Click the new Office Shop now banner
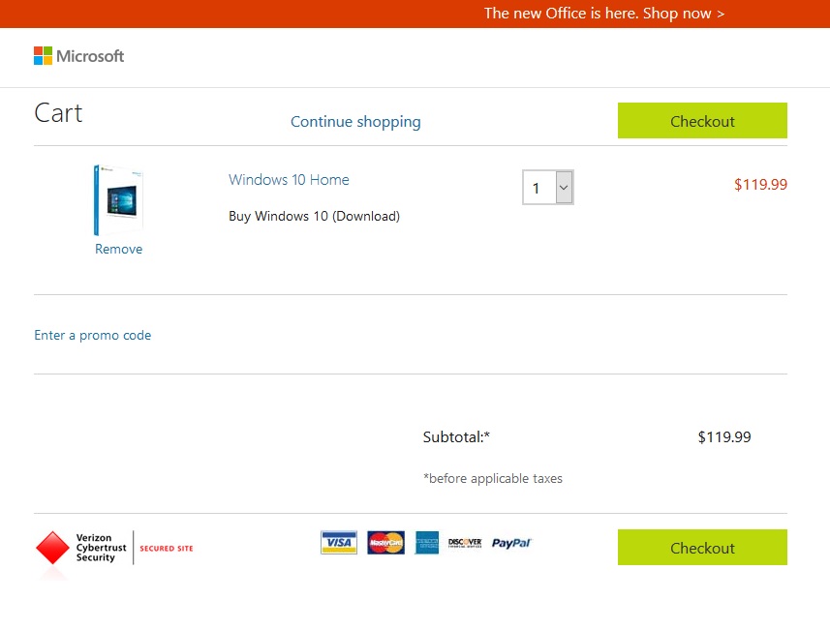The height and width of the screenshot is (629, 830). [x=604, y=14]
